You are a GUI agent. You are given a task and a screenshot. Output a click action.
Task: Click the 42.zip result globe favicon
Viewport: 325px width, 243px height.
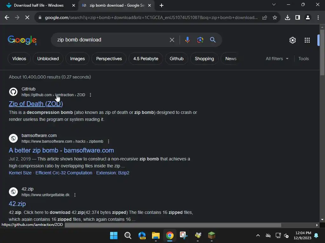click(13, 192)
